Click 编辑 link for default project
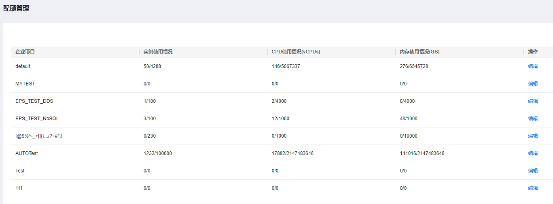 coord(533,66)
